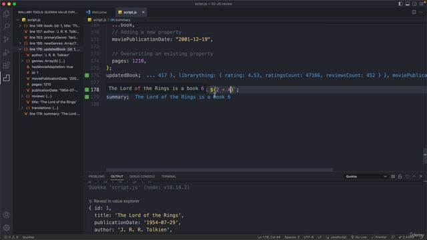The image size is (427, 240).
Task: Click Quokka green indicator on line 176
Action: (x=87, y=75)
